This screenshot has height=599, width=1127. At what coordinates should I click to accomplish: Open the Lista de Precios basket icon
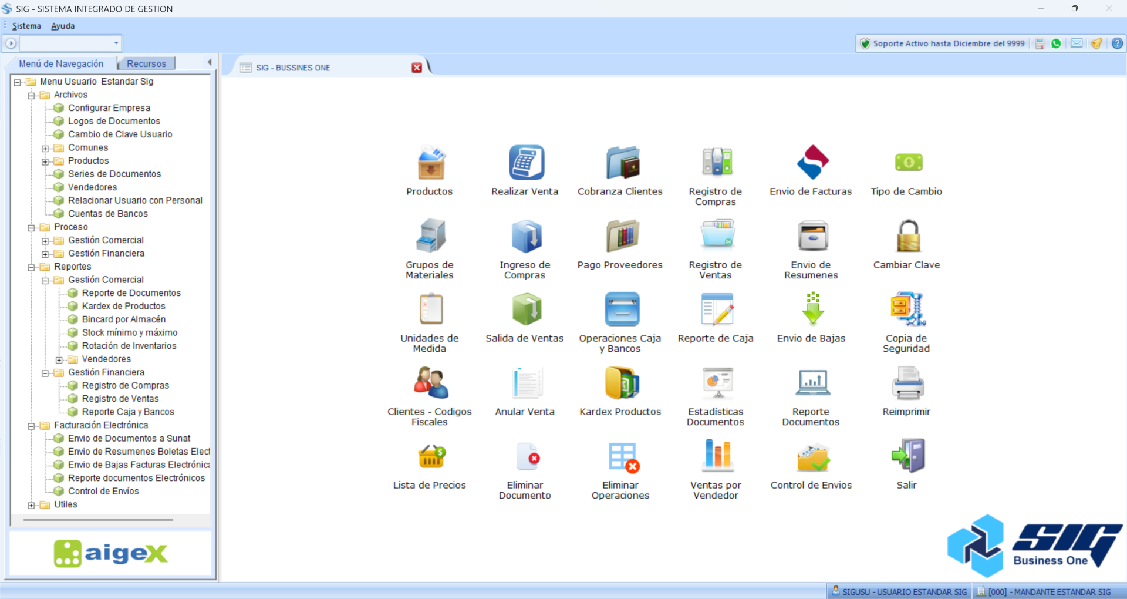click(x=431, y=456)
